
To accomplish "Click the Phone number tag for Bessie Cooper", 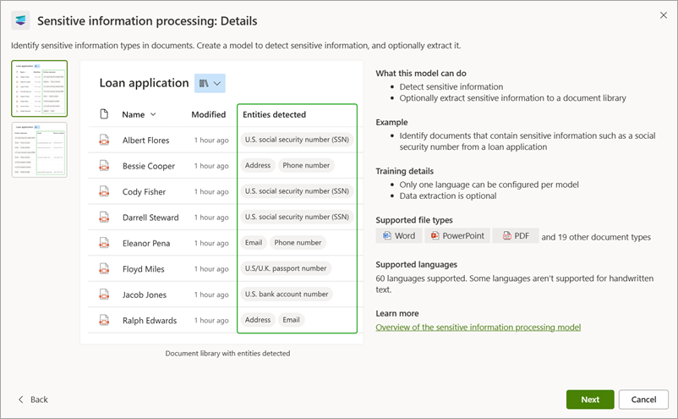I will (306, 165).
